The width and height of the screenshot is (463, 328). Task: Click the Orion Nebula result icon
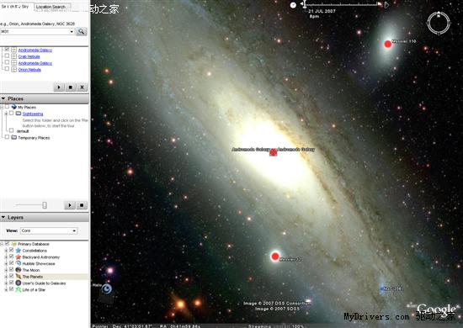(x=13, y=70)
